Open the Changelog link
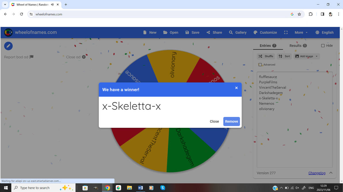Viewport: 343px width, 192px height. [317, 173]
